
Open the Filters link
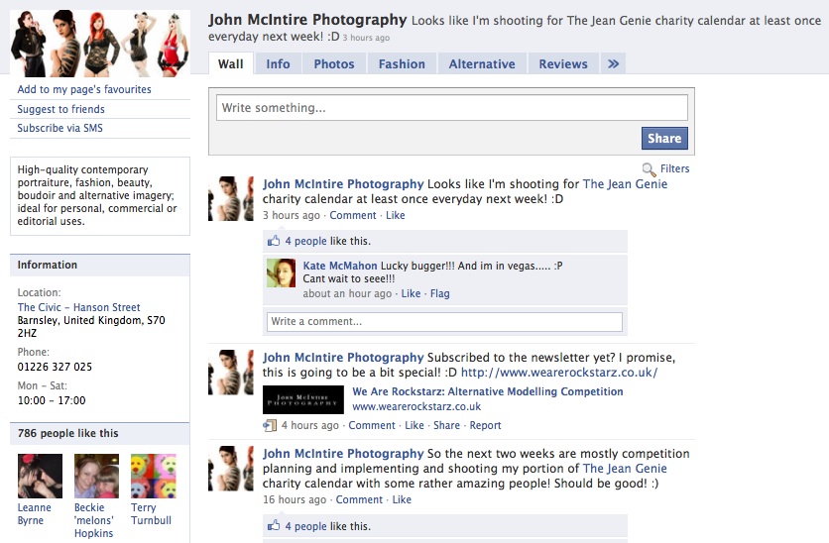[674, 168]
